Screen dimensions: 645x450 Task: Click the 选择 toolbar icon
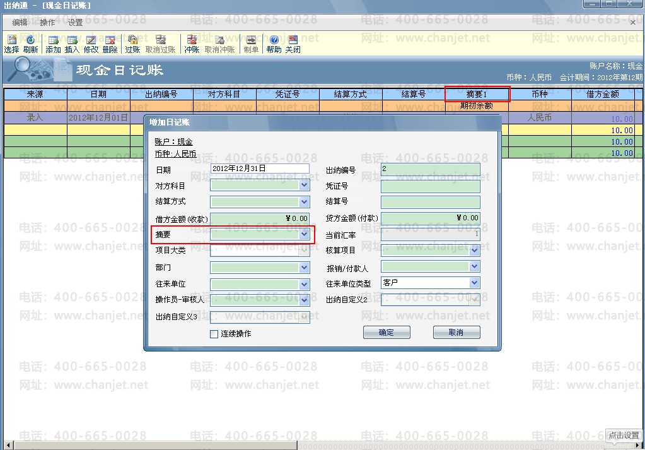[11, 44]
